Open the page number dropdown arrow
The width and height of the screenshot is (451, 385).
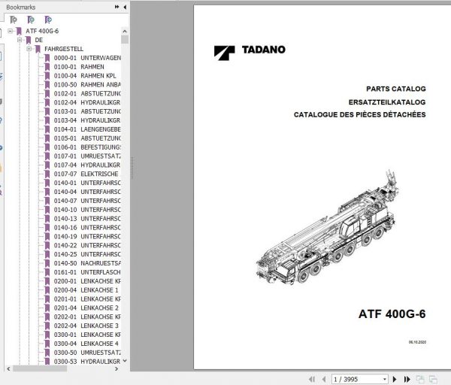point(385,379)
